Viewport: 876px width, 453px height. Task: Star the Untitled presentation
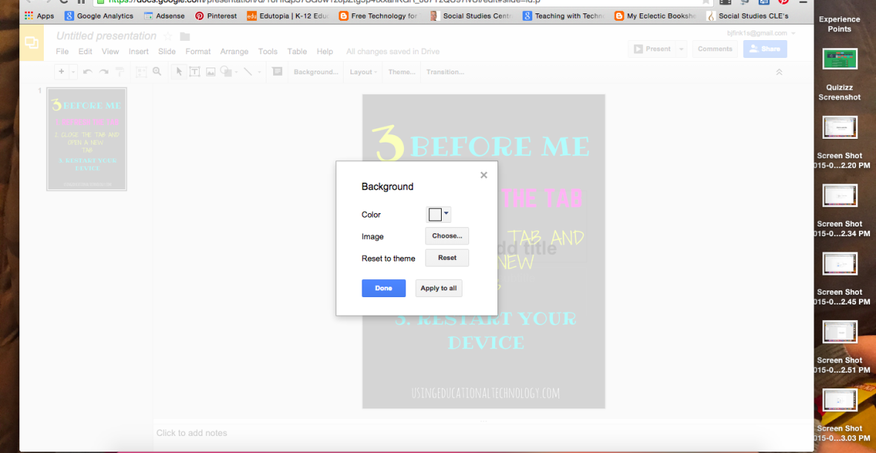pos(168,36)
